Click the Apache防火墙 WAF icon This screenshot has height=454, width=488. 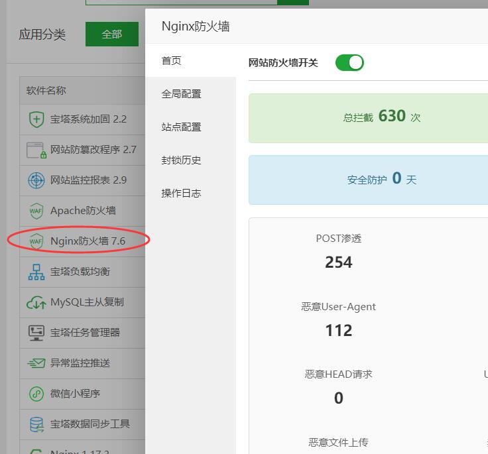tap(36, 211)
